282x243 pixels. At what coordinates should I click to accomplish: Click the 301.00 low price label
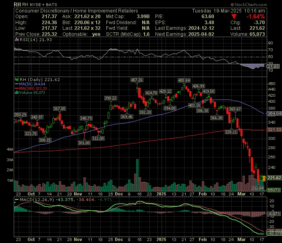click(x=84, y=143)
